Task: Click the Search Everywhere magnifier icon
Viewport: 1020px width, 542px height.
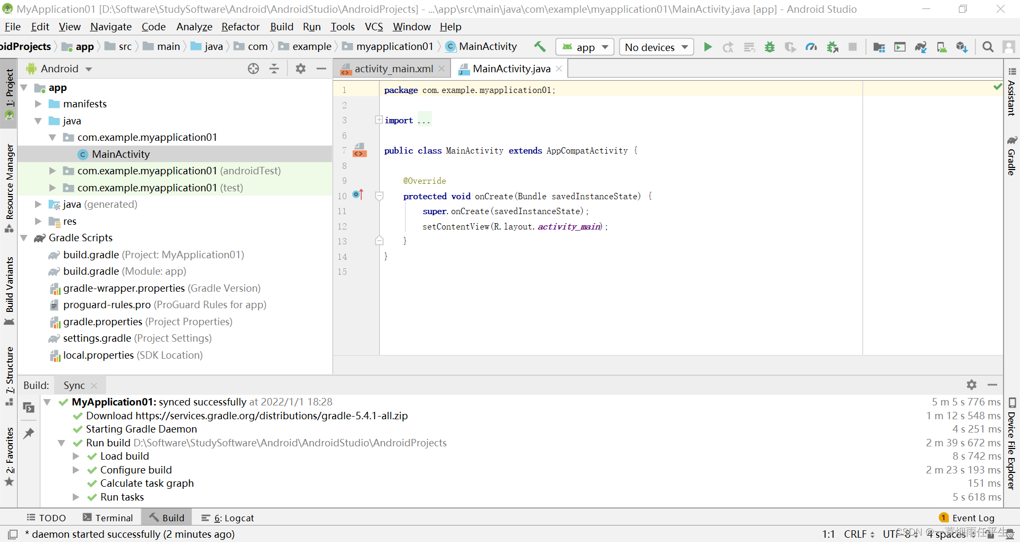Action: pyautogui.click(x=988, y=47)
